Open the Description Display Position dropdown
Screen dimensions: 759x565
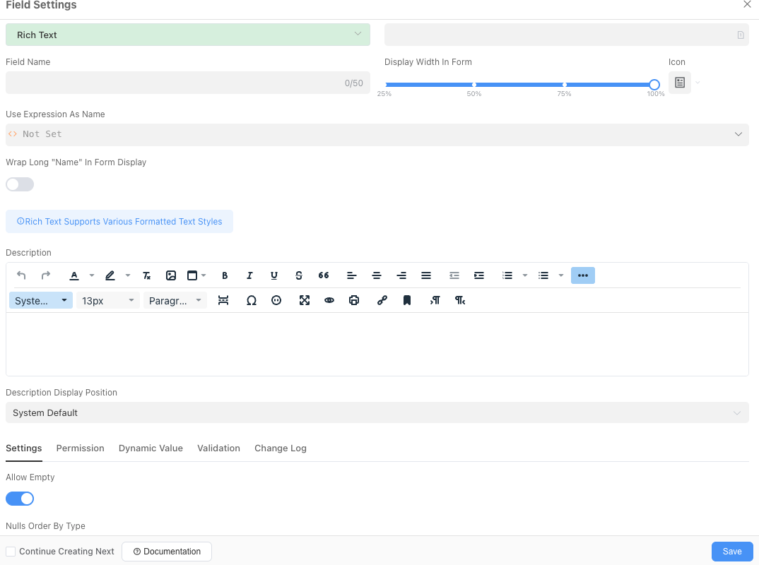click(x=377, y=412)
